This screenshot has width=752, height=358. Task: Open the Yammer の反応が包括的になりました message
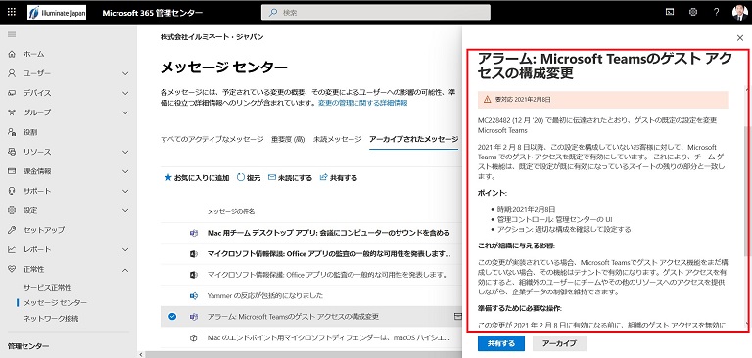coord(264,295)
